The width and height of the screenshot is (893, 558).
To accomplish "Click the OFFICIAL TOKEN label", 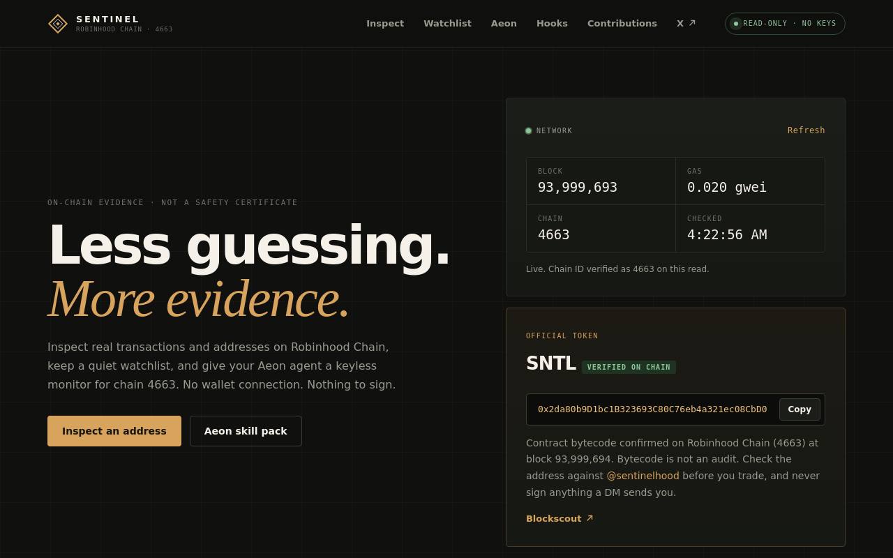I will pos(562,336).
